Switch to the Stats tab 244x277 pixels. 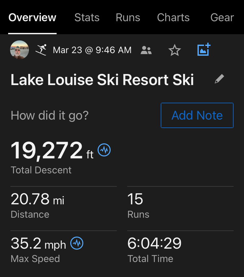[87, 17]
